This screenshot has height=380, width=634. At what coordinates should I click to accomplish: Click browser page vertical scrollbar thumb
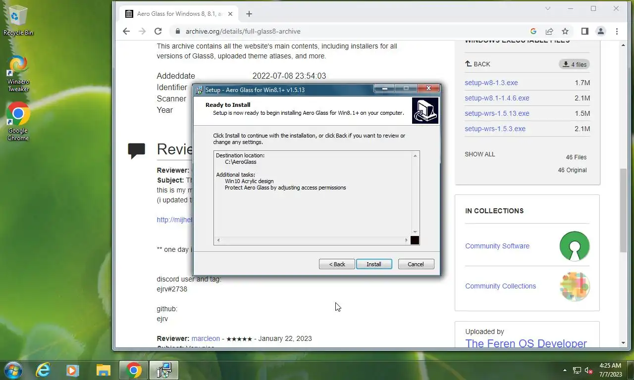(x=623, y=210)
